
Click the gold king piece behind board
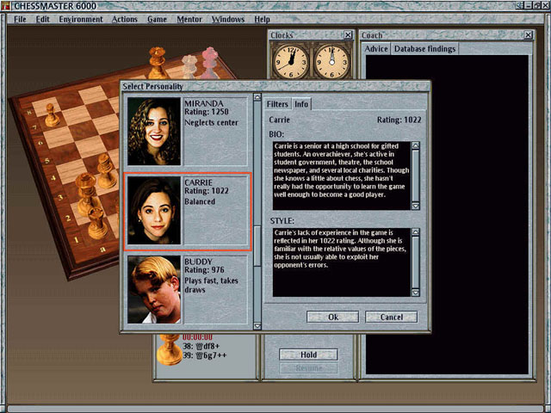pos(157,63)
